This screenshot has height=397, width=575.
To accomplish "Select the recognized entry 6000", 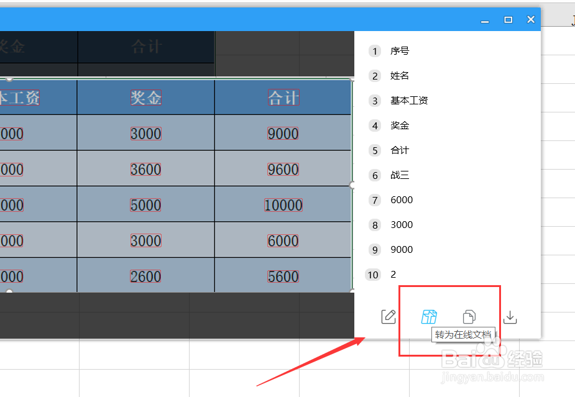I will coord(401,199).
